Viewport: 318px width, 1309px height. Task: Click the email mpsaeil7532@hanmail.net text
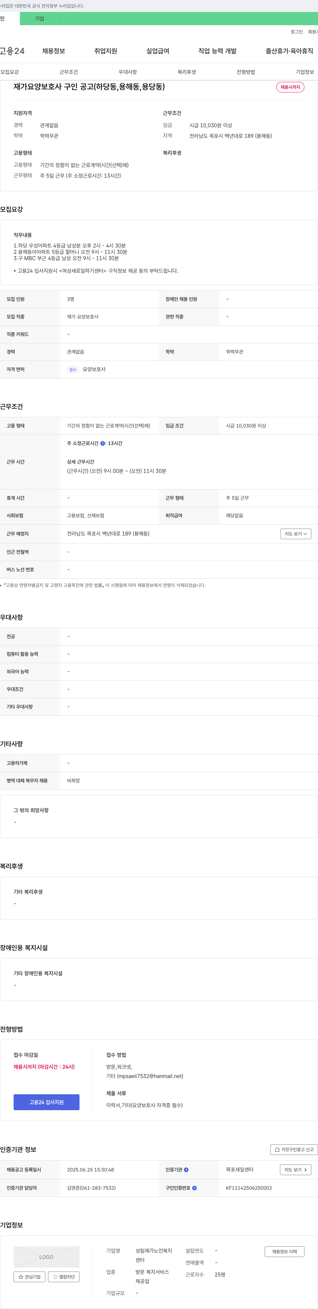[x=150, y=1076]
